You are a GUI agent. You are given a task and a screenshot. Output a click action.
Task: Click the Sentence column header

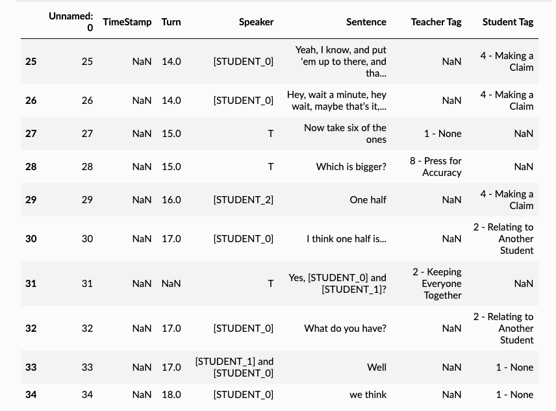click(x=366, y=22)
